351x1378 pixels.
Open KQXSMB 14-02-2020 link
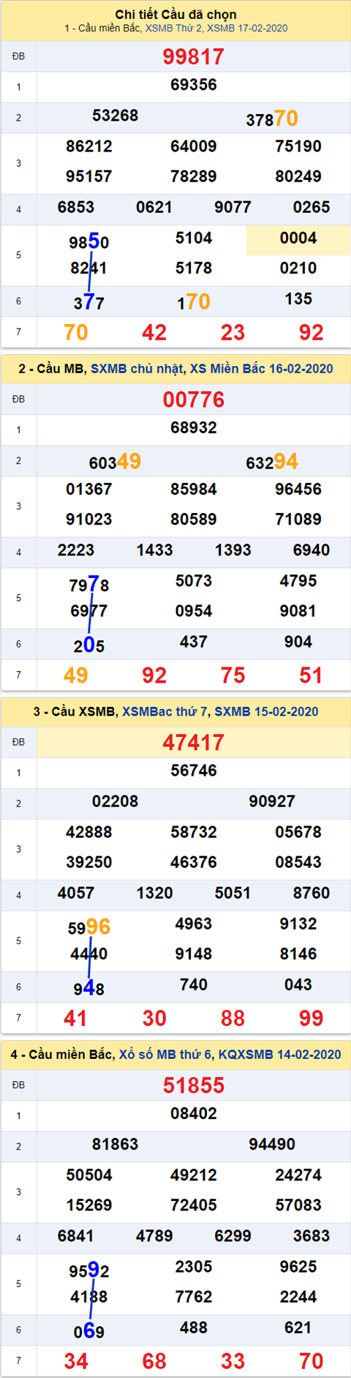[x=280, y=1055]
